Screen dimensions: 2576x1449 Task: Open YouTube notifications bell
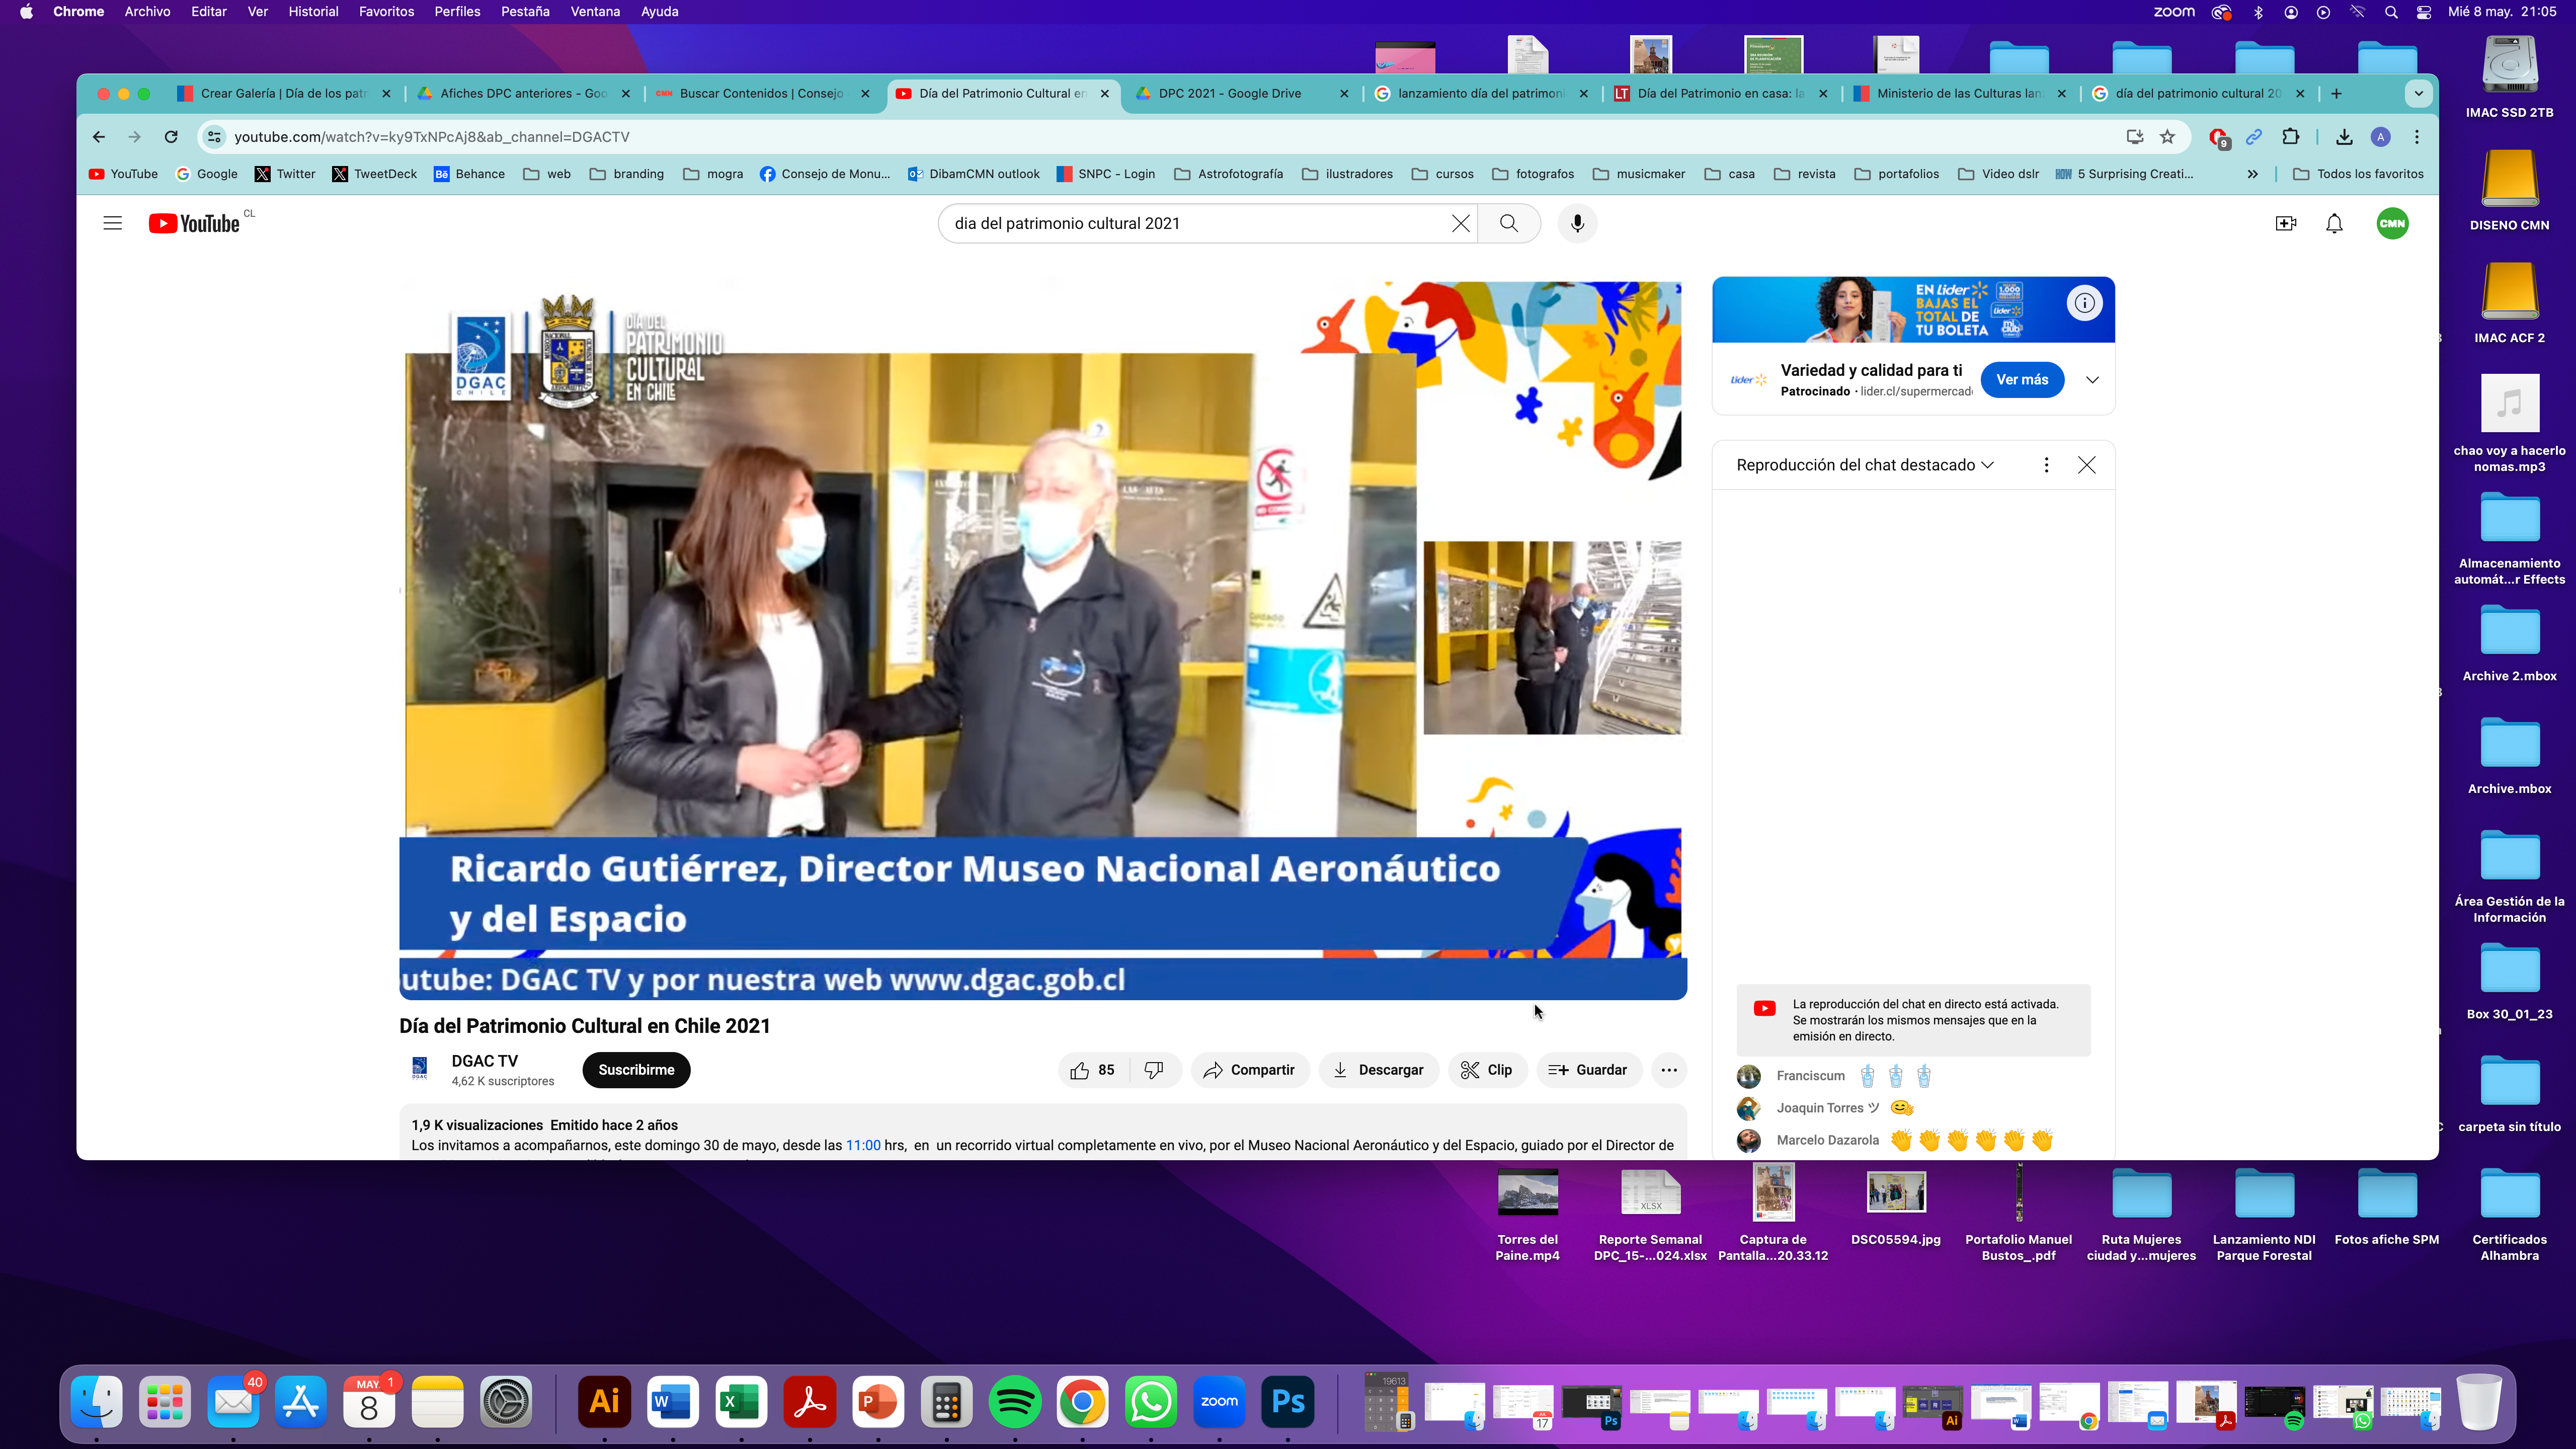click(2334, 223)
